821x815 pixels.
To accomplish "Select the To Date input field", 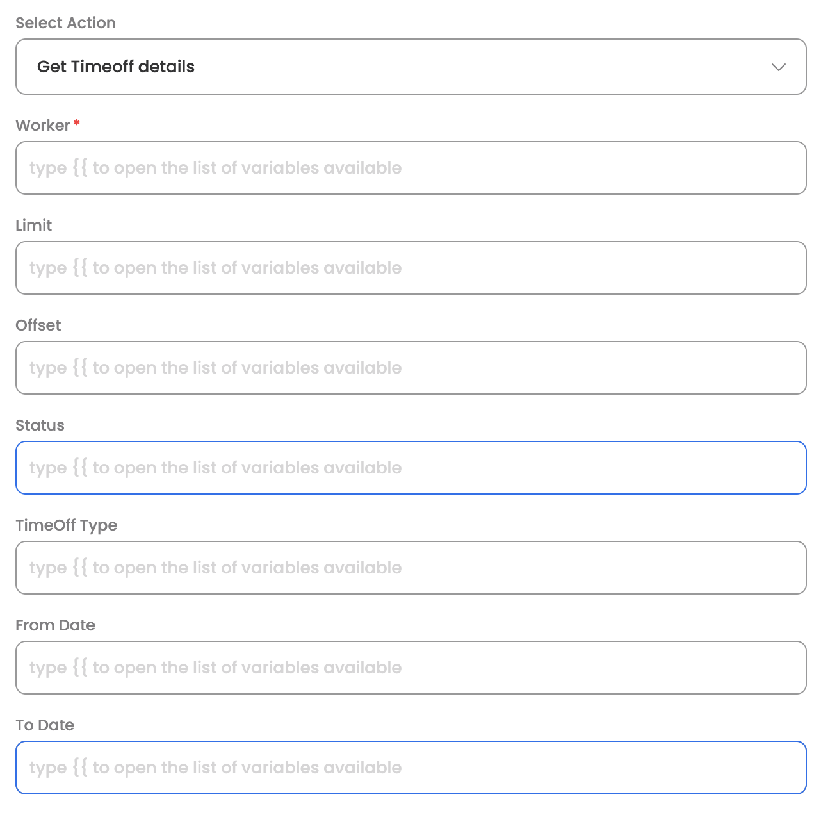I will (410, 768).
